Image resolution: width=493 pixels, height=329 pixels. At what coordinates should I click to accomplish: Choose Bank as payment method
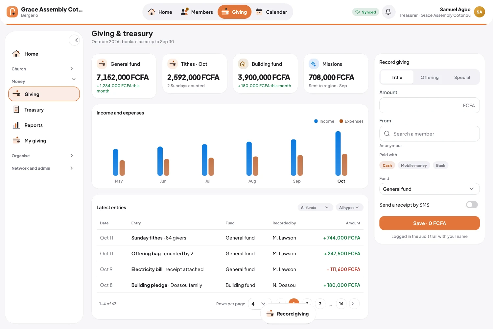(440, 165)
